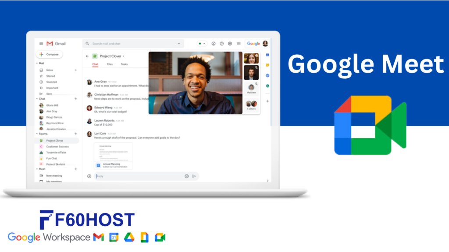Send the reply with the paper plane icon
This screenshot has height=252, width=449.
(x=194, y=176)
